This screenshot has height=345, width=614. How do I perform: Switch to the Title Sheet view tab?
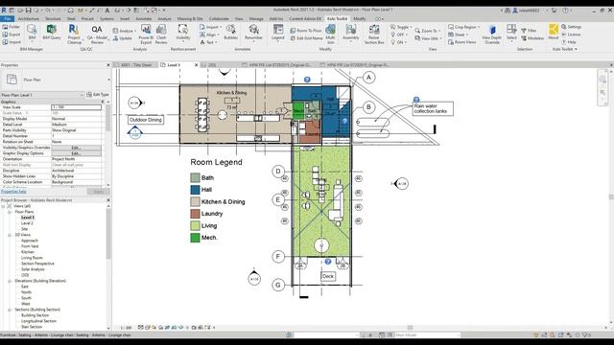point(135,65)
